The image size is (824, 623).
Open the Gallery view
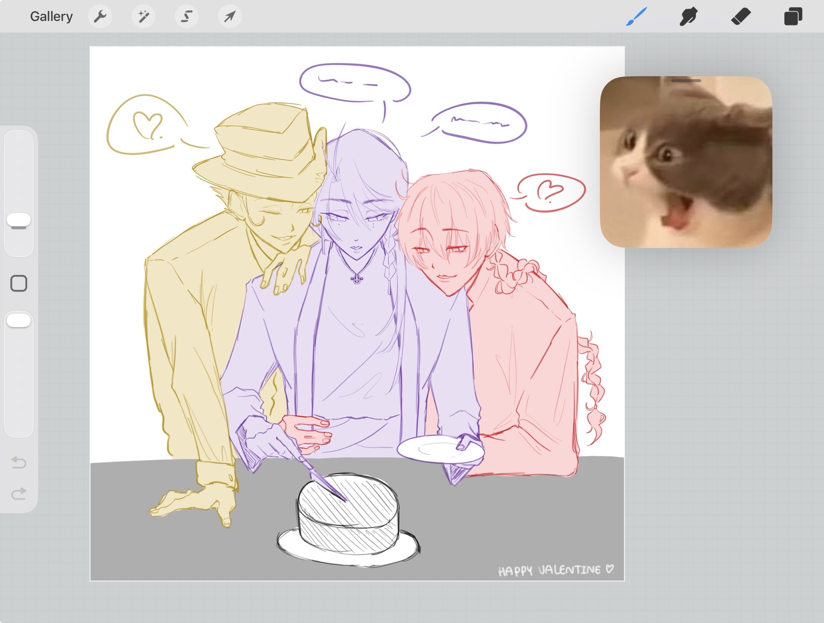tap(51, 16)
